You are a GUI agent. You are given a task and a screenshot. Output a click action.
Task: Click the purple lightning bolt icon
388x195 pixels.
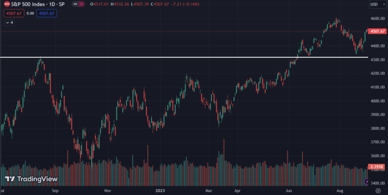[x=367, y=182]
